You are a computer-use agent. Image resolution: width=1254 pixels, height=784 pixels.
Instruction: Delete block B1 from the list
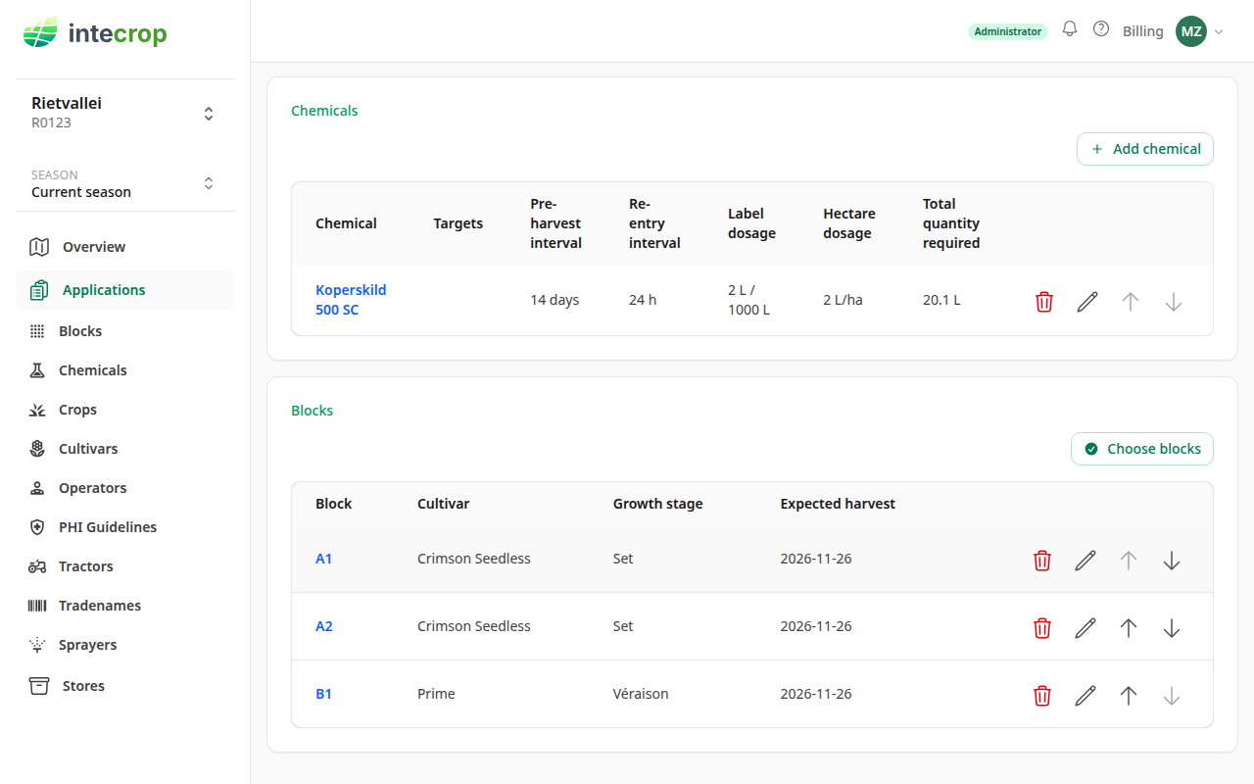tap(1042, 696)
